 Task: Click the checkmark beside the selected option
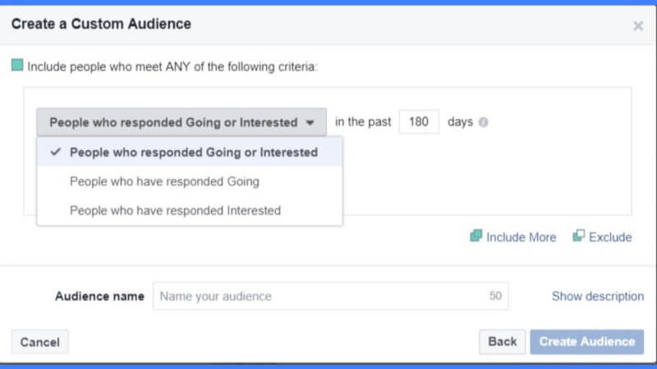point(56,152)
